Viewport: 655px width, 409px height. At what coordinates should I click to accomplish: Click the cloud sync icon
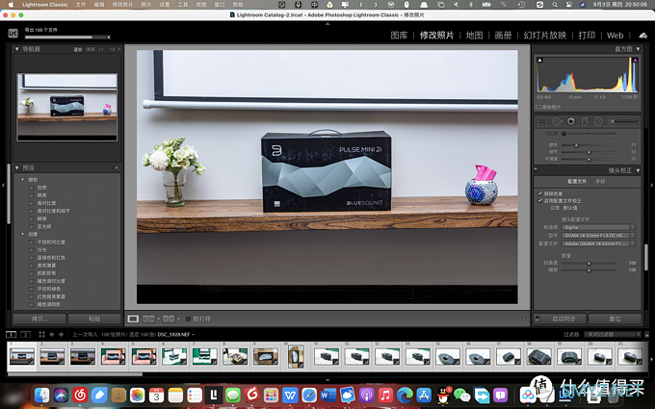[643, 35]
